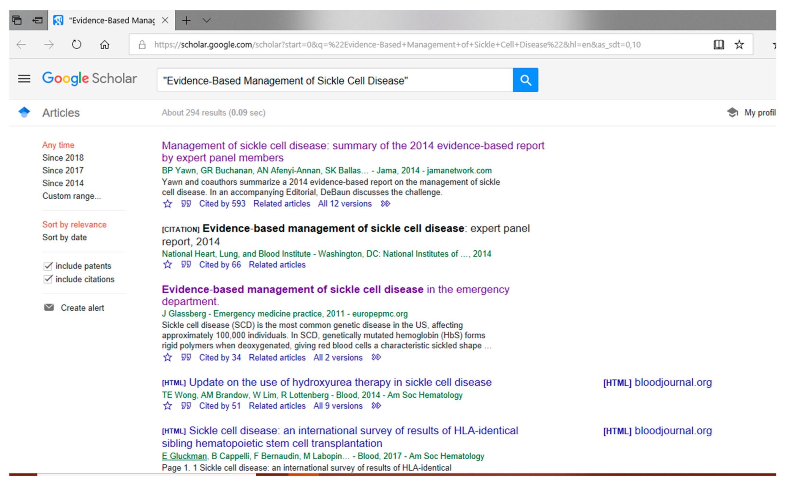
Task: Expand more options for the Yawn 2014 article
Action: coord(385,204)
